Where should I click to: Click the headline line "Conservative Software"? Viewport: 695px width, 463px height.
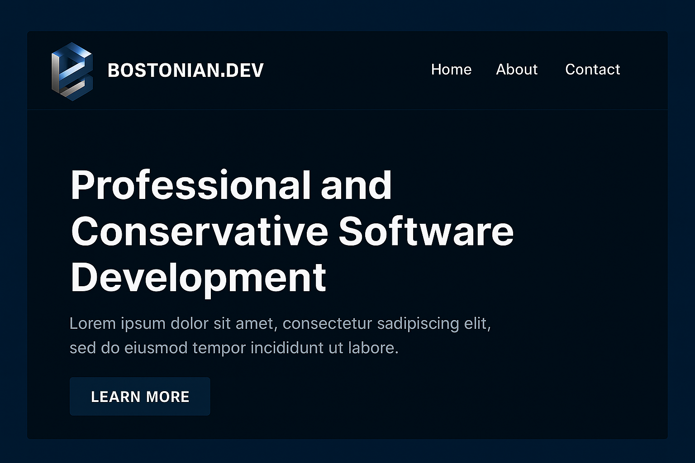tap(292, 231)
